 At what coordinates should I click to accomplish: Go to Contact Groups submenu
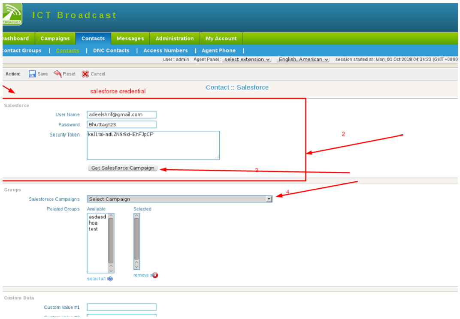[x=22, y=51]
